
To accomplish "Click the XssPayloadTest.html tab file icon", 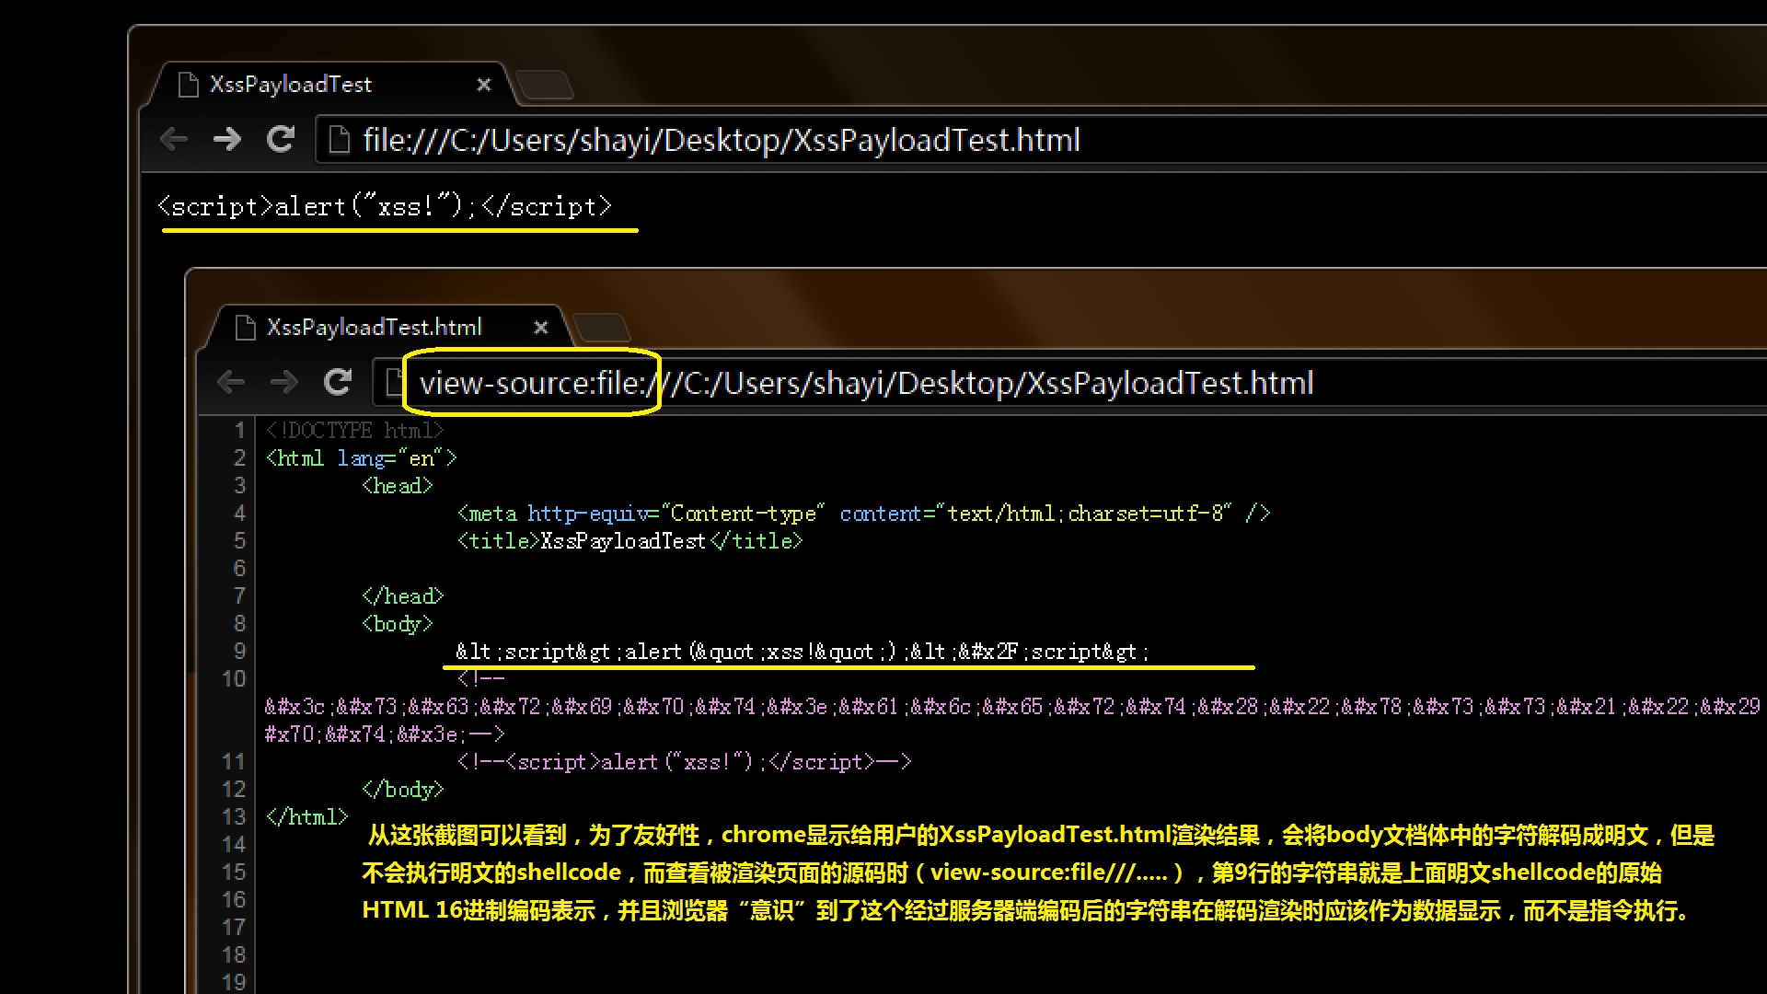I will click(x=246, y=328).
